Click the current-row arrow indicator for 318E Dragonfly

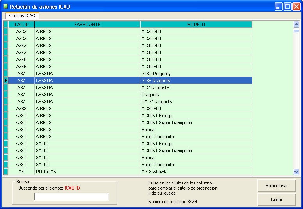[x=6, y=81]
